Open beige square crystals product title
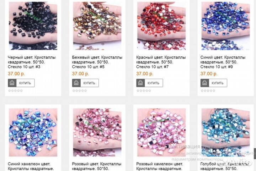Image resolution: width=256 pixels, height=171 pixels. [97, 62]
